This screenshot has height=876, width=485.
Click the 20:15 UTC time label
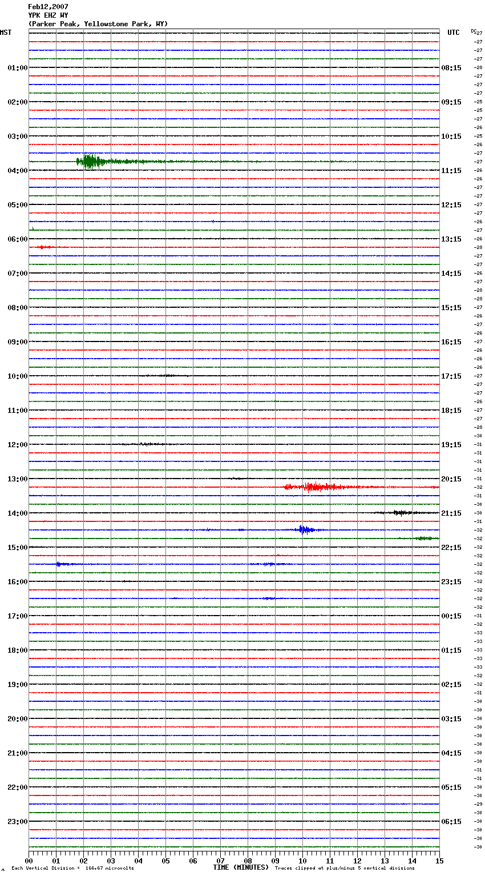coord(451,479)
